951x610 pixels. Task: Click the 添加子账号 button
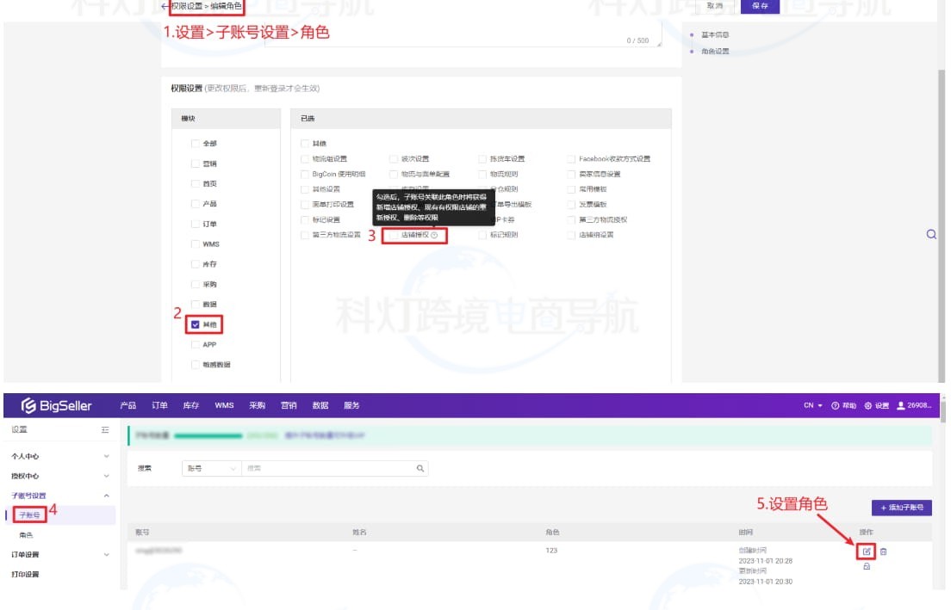(901, 508)
